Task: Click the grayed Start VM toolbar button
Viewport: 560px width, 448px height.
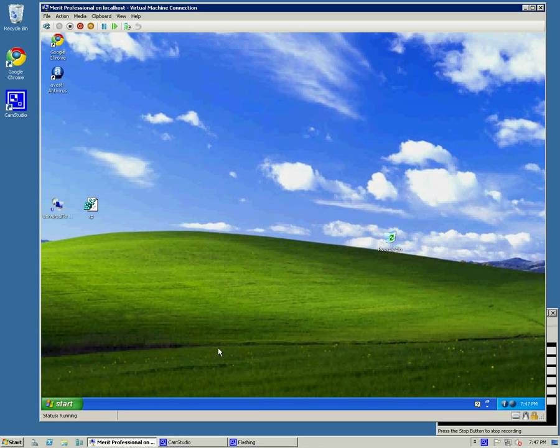Action: tap(59, 26)
